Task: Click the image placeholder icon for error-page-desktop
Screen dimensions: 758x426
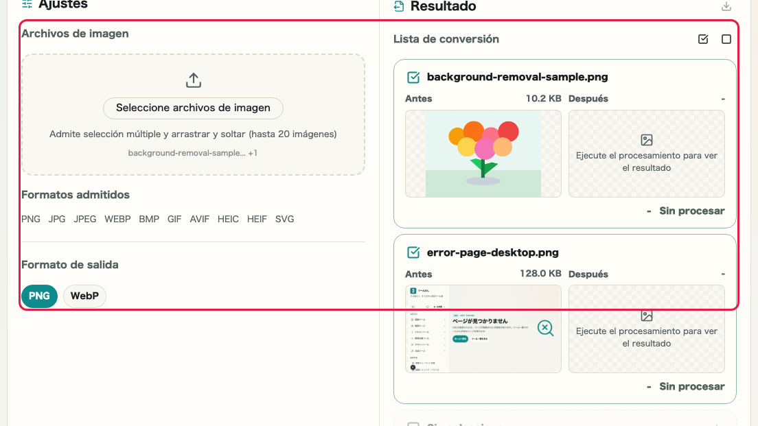Action: 647,316
